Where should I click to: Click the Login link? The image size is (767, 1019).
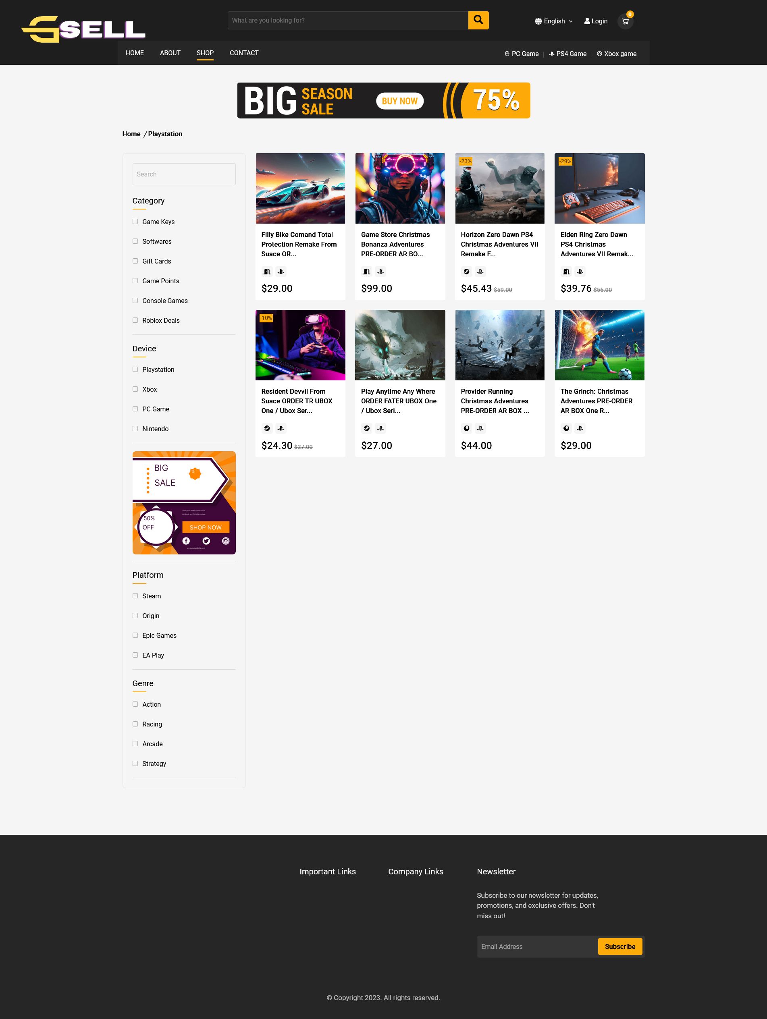point(596,21)
